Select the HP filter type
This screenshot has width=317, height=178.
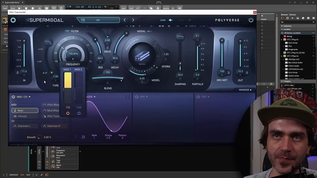point(41,49)
